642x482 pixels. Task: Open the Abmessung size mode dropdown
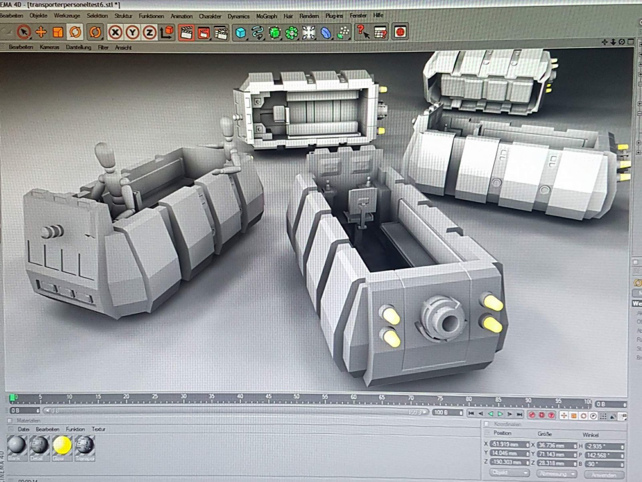pos(556,474)
